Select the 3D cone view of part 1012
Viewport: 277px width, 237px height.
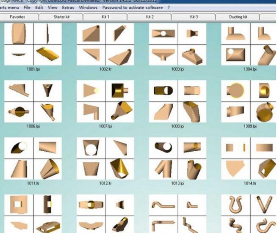[120, 169]
